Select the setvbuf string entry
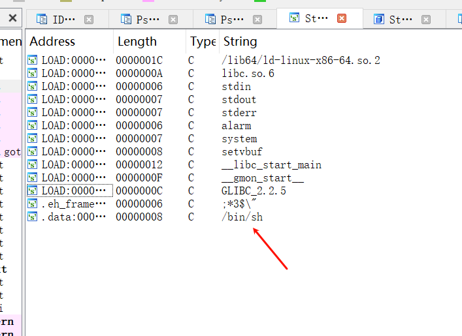The height and width of the screenshot is (336, 462). (x=242, y=152)
